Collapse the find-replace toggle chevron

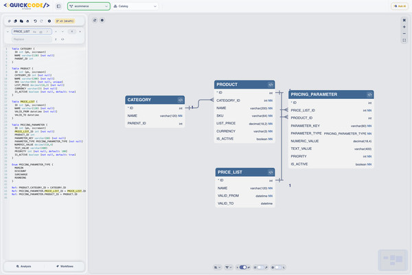pyautogui.click(x=8, y=32)
